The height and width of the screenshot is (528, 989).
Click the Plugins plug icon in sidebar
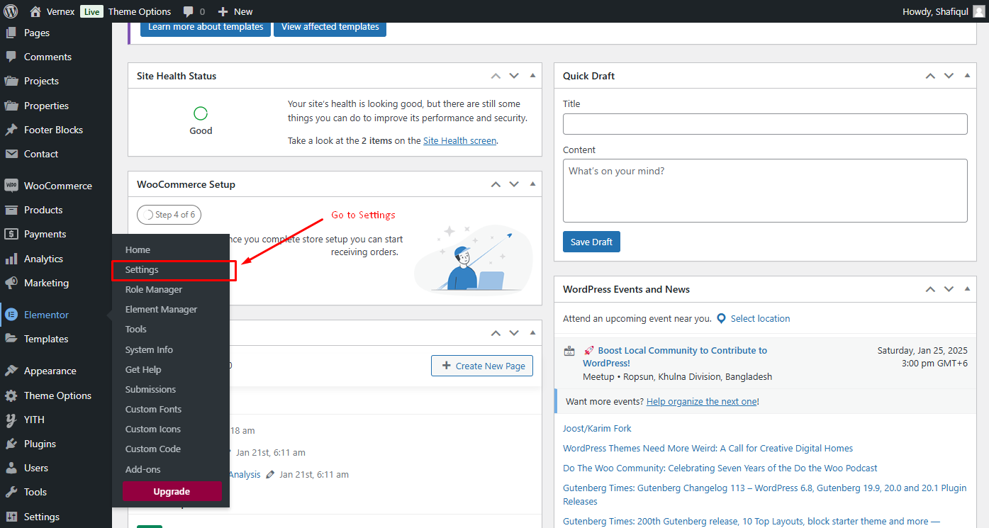click(11, 444)
